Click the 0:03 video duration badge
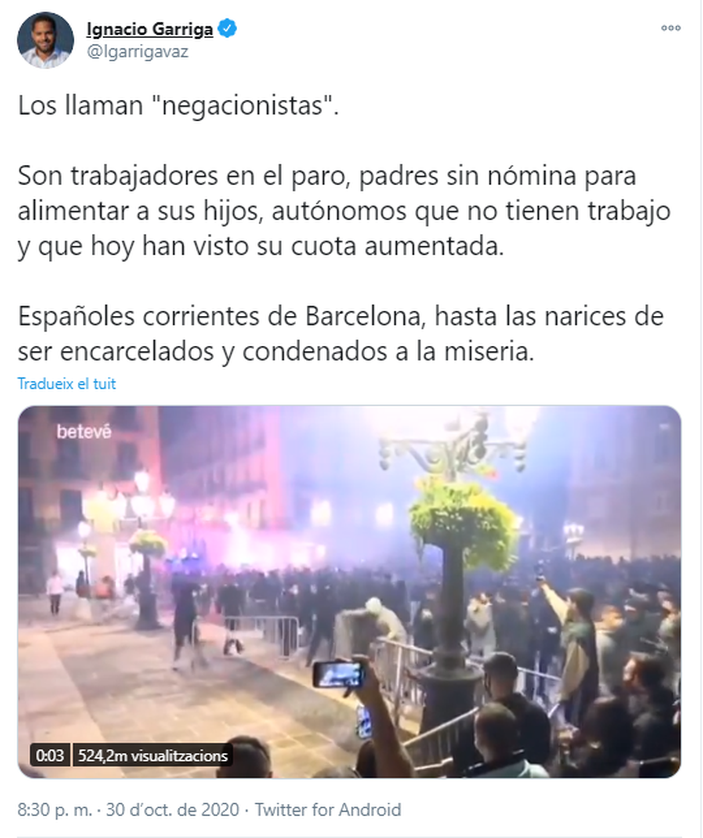The height and width of the screenshot is (838, 703). pos(50,755)
